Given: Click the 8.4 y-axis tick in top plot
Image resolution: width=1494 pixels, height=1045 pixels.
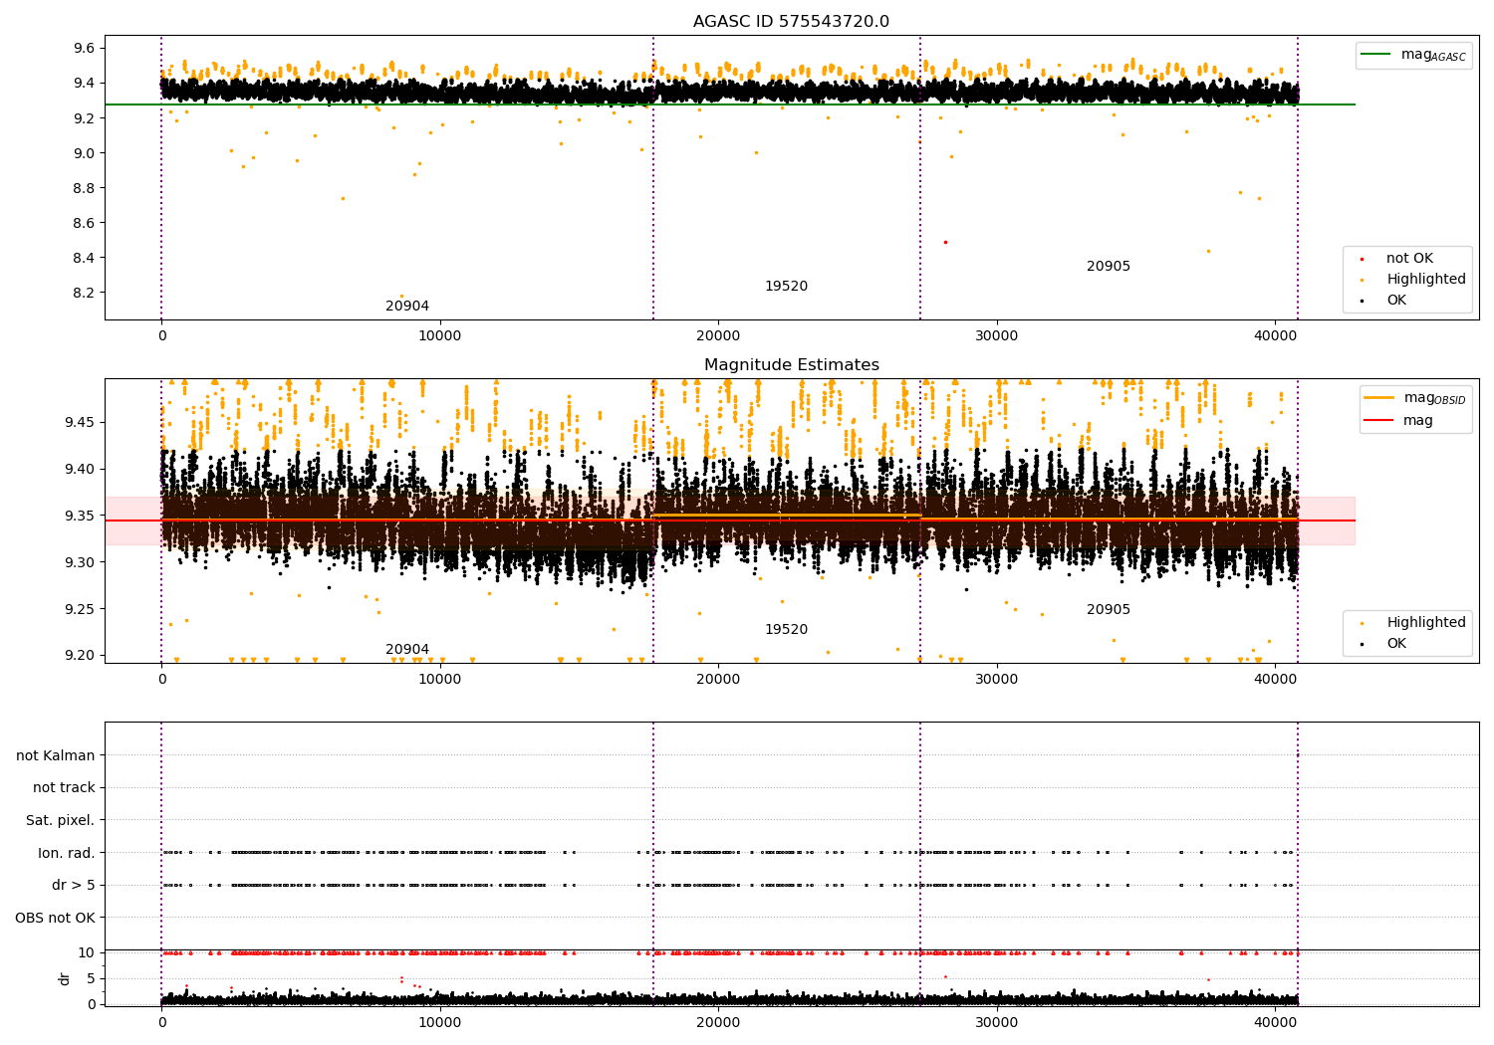Looking at the screenshot, I should [85, 259].
